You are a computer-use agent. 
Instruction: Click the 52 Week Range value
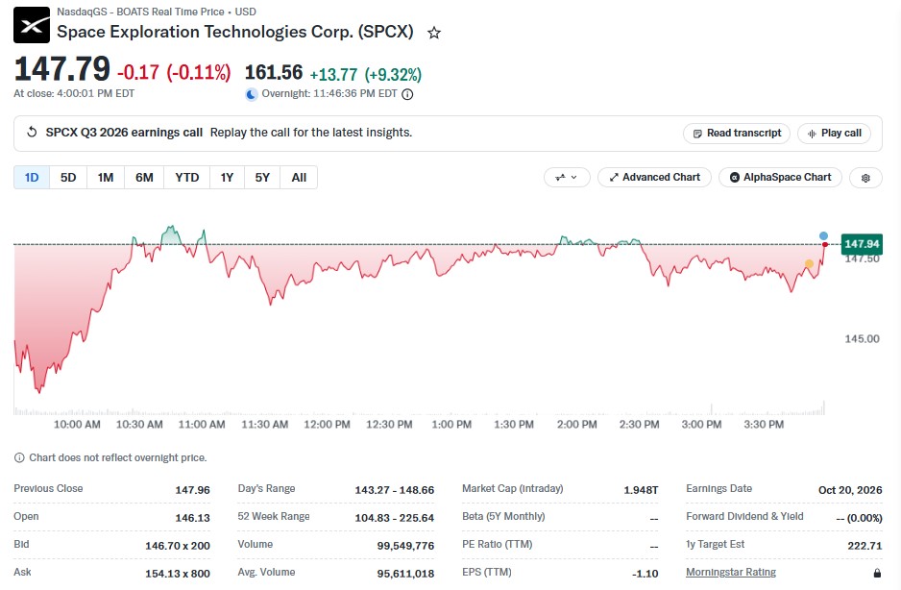(x=394, y=518)
